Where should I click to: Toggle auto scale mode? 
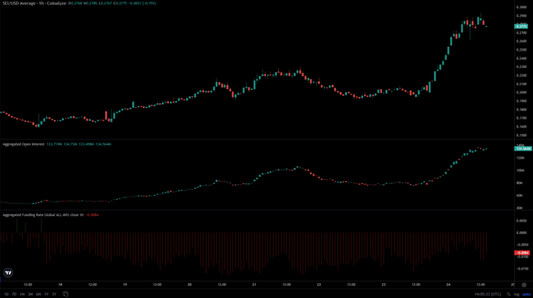[526, 294]
